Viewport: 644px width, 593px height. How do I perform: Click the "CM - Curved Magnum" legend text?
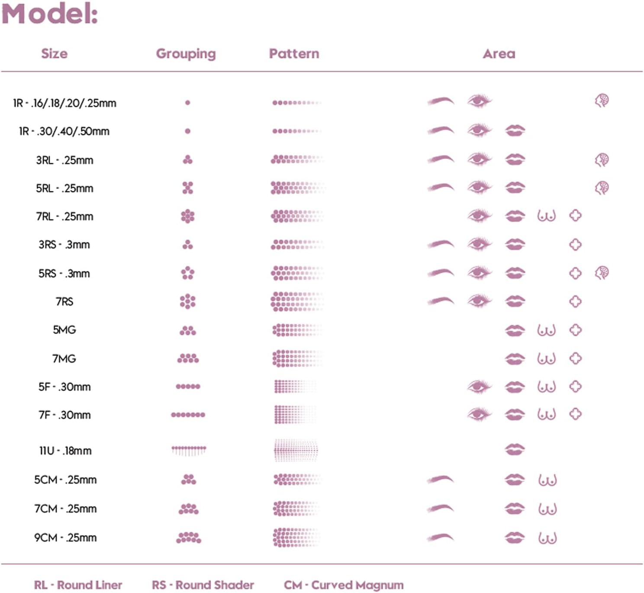coord(343,585)
